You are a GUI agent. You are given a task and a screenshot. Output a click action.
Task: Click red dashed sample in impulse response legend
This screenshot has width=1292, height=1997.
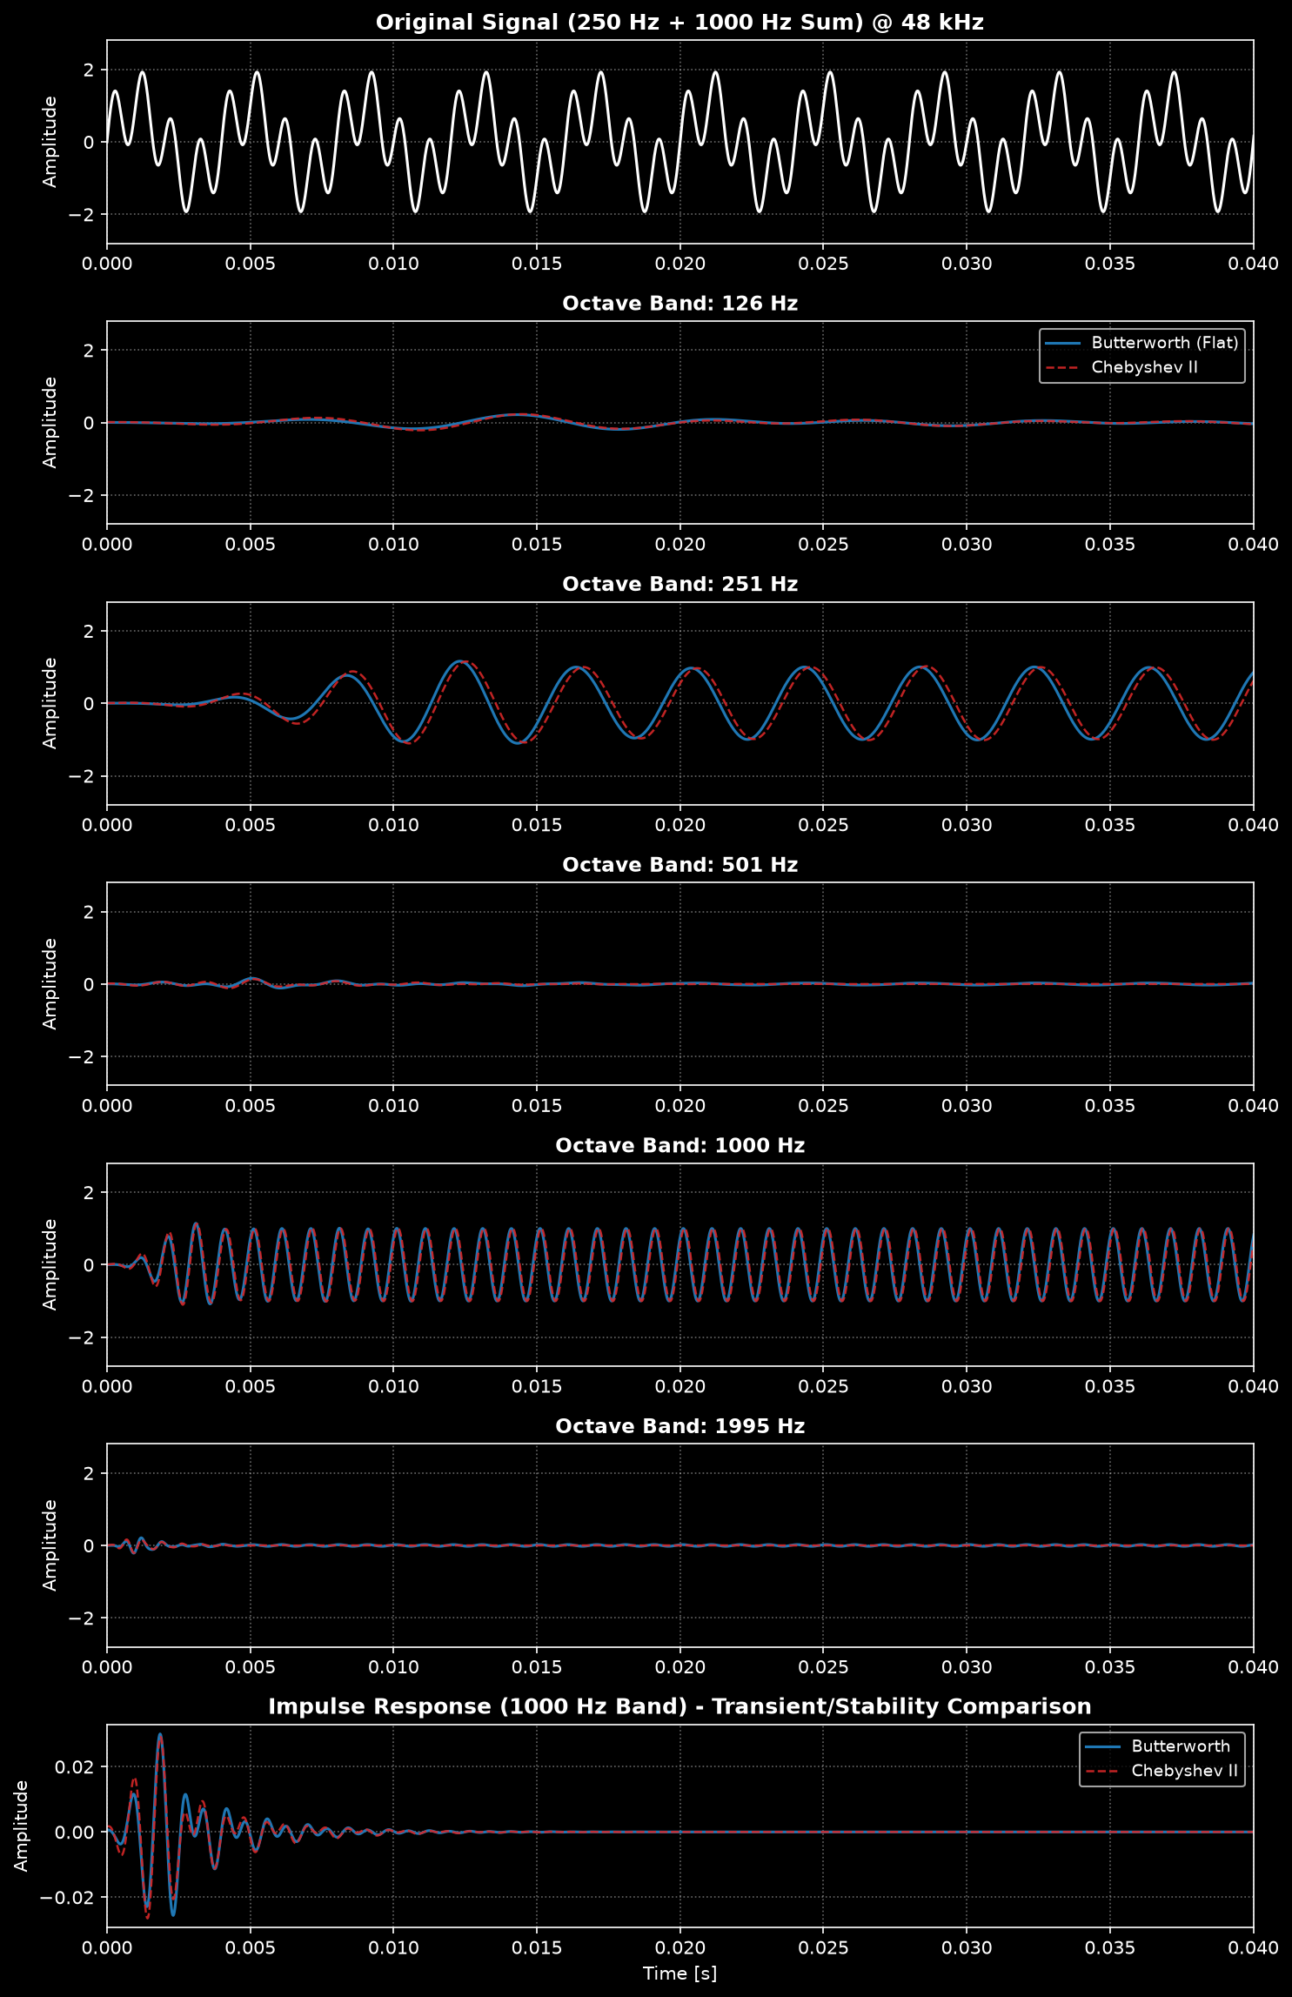(x=1103, y=1771)
